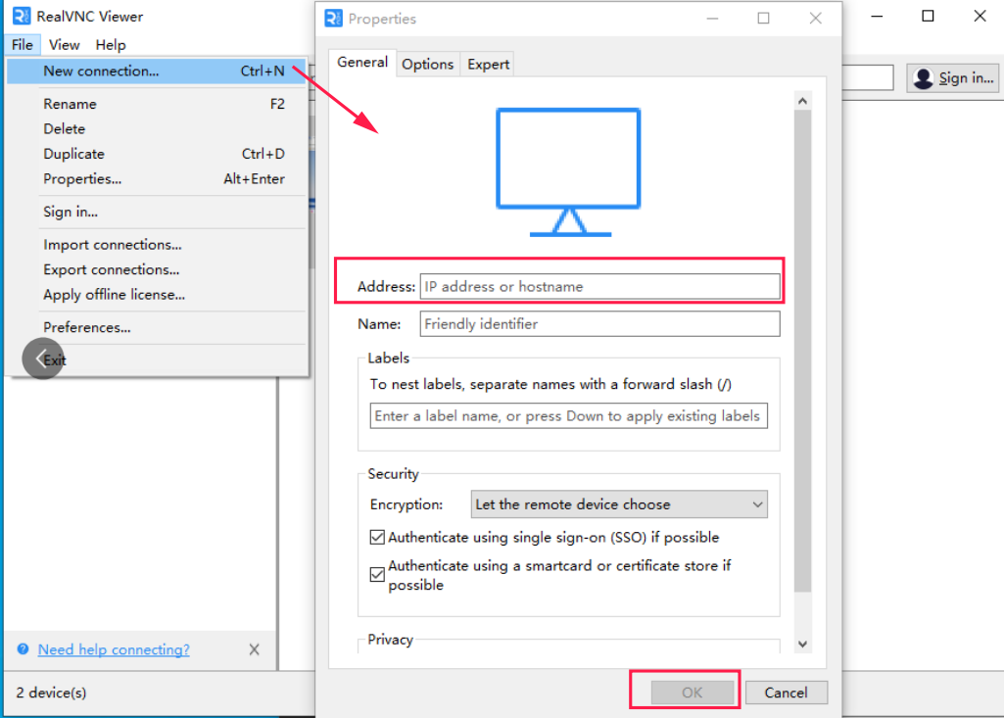This screenshot has height=718, width=1004.
Task: Toggle Authenticate using smartcard checkbox
Action: coord(377,575)
